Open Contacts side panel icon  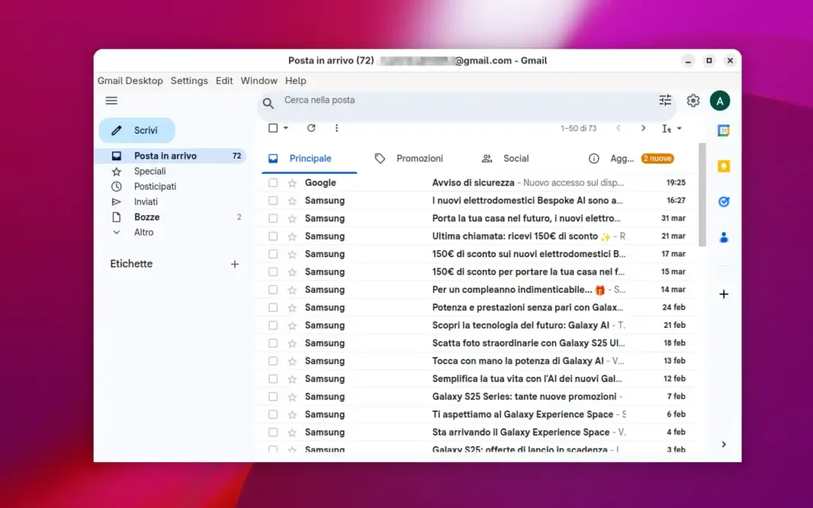[x=723, y=237]
